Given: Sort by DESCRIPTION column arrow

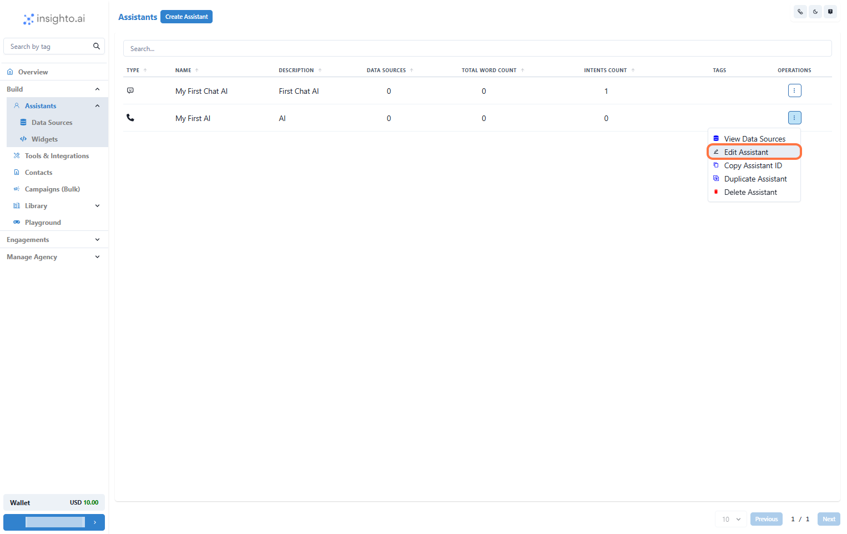Looking at the screenshot, I should pos(320,70).
